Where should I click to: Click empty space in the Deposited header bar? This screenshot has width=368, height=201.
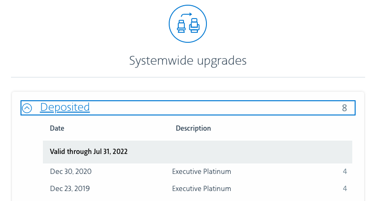[x=215, y=108]
